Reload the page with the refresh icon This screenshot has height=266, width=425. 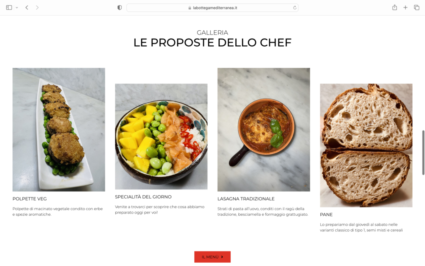(x=295, y=7)
